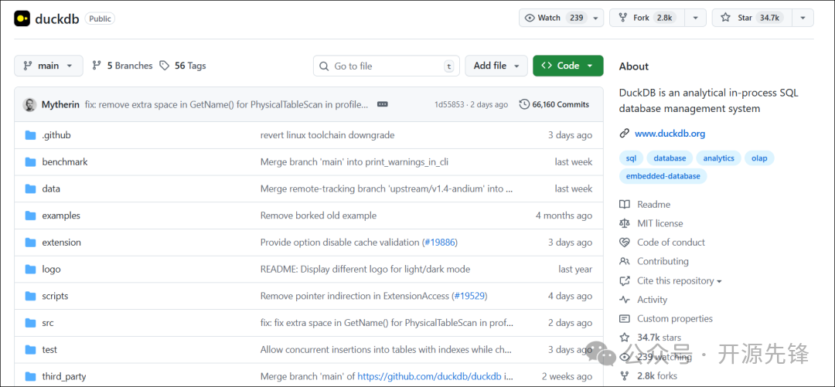Viewport: 835px width, 387px height.
Task: Star the duckdb repository
Action: click(x=751, y=18)
